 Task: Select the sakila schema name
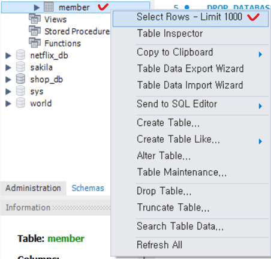coord(41,68)
